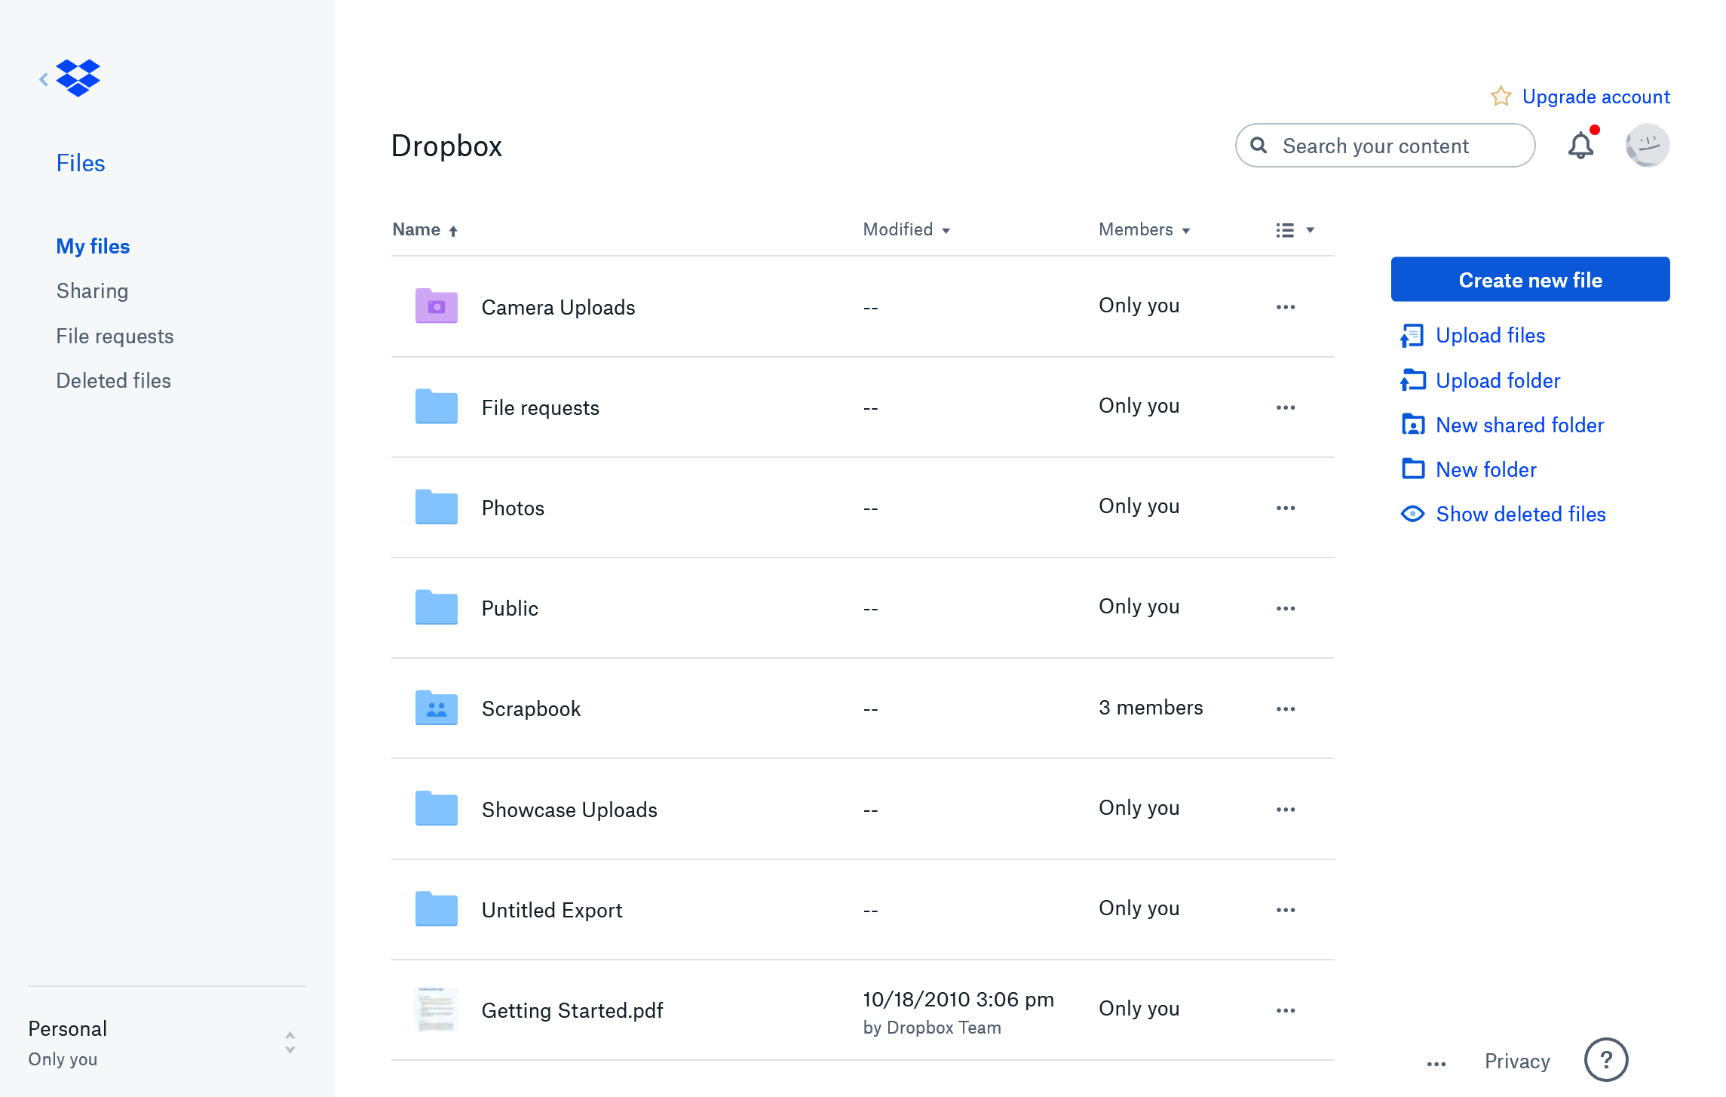Click the New shared folder link
Screen dimensions: 1726x1097
(x=1519, y=425)
